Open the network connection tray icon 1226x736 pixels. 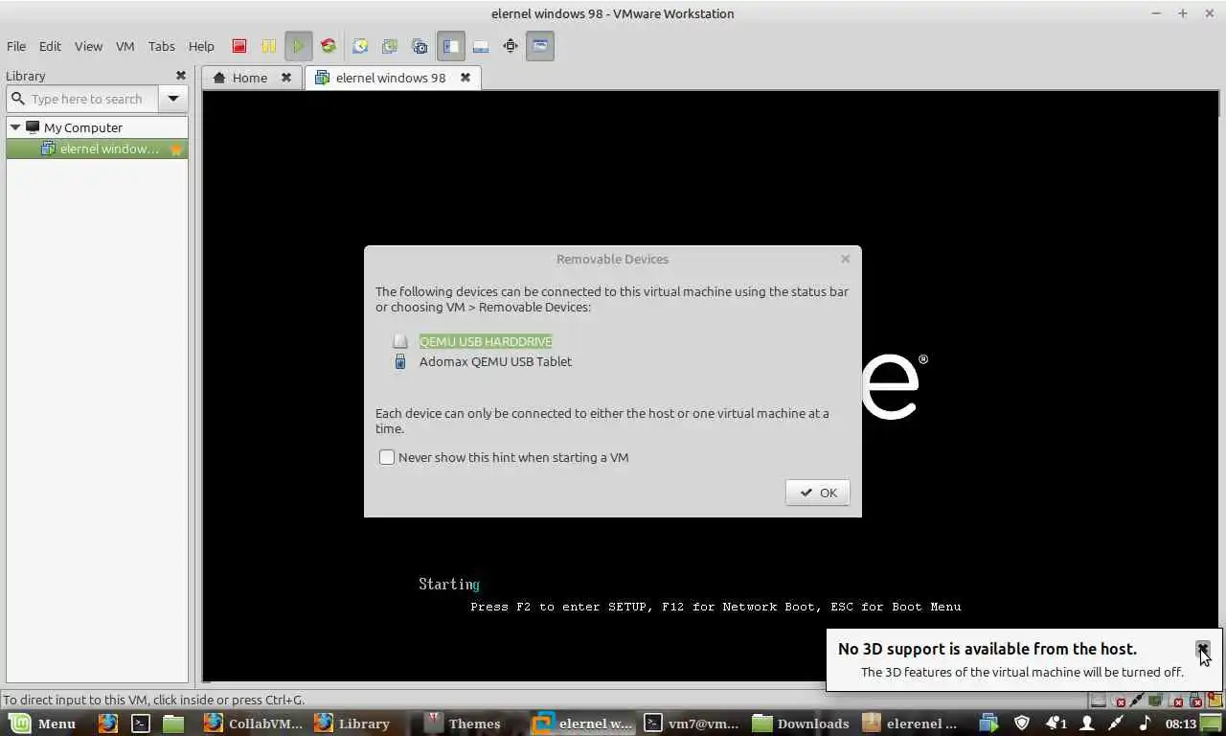(1116, 724)
